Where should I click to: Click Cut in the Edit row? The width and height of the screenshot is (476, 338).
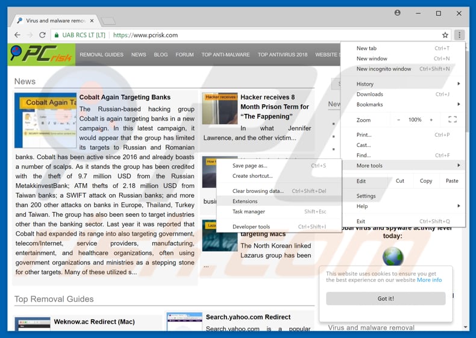pos(400,181)
